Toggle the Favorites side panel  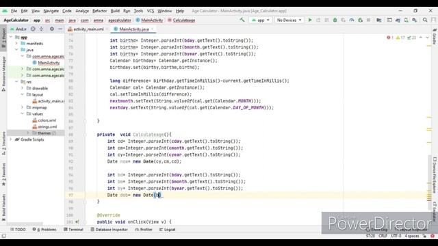coord(3,174)
